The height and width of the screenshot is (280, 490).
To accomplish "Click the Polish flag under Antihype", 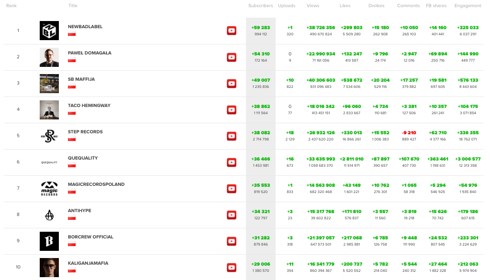I will (72, 218).
